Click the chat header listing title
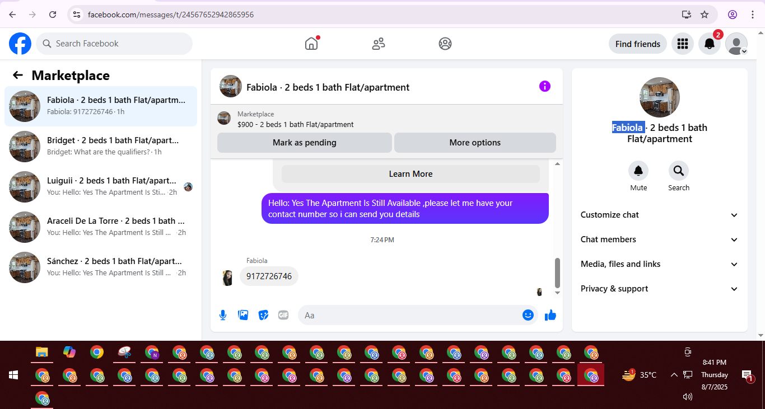The height and width of the screenshot is (409, 765). 328,87
